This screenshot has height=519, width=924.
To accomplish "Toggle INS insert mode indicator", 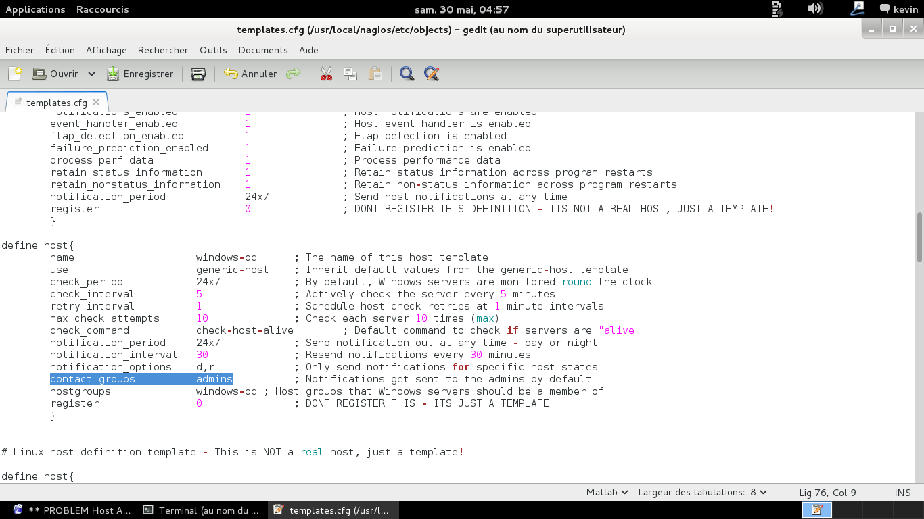I will (902, 493).
